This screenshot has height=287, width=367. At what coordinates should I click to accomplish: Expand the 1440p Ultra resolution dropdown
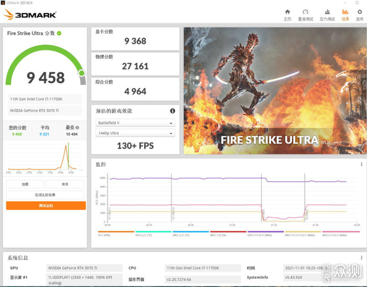(x=135, y=133)
